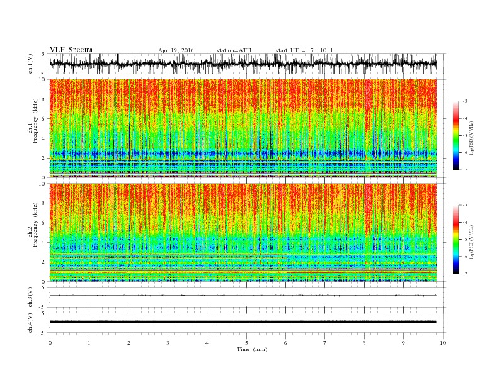Click the ch.1 voltage waveform trace
Screen dimensions: 499x385
243,64
